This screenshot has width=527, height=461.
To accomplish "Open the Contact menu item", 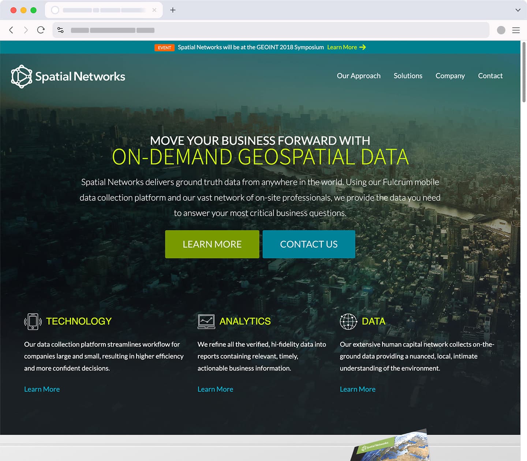I will (x=490, y=76).
